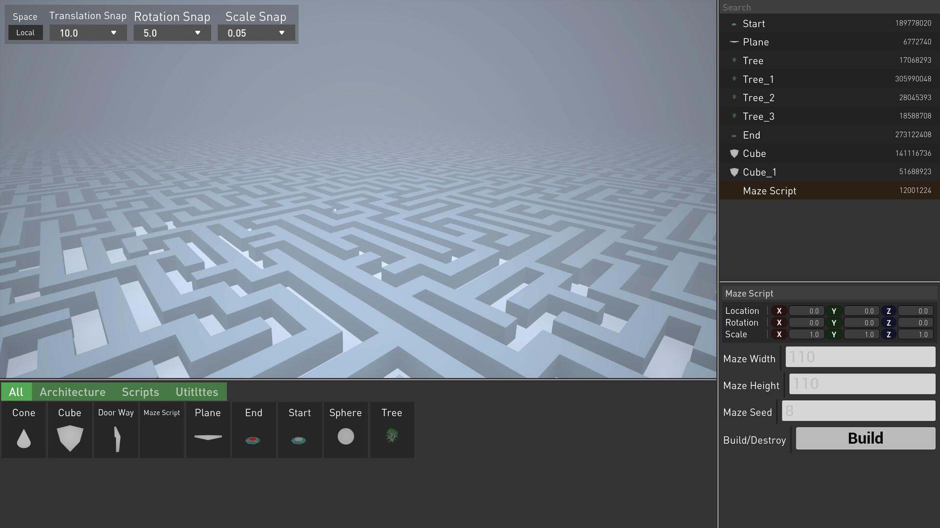Viewport: 940px width, 528px height.
Task: Switch to the Scripts tab
Action: click(141, 392)
